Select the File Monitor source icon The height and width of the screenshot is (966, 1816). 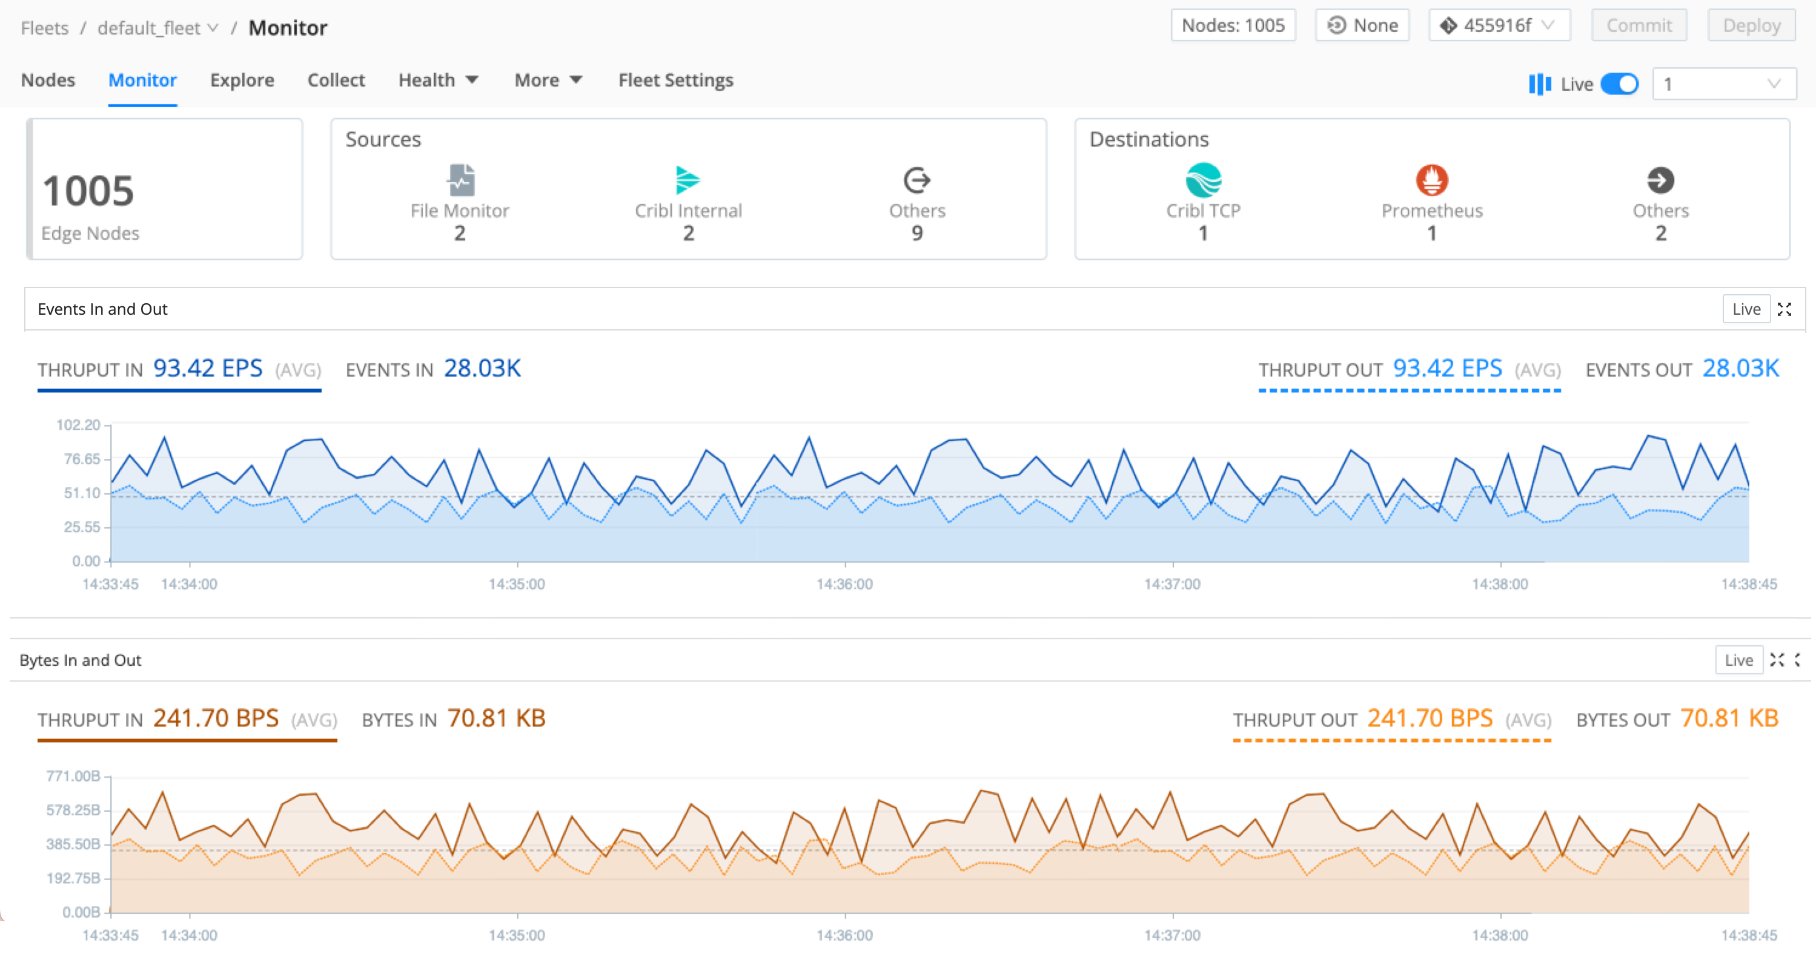pos(460,182)
